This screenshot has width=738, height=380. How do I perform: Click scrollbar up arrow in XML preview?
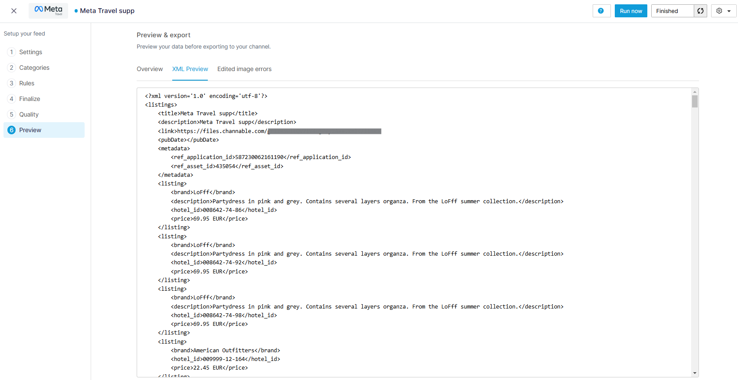pos(695,92)
